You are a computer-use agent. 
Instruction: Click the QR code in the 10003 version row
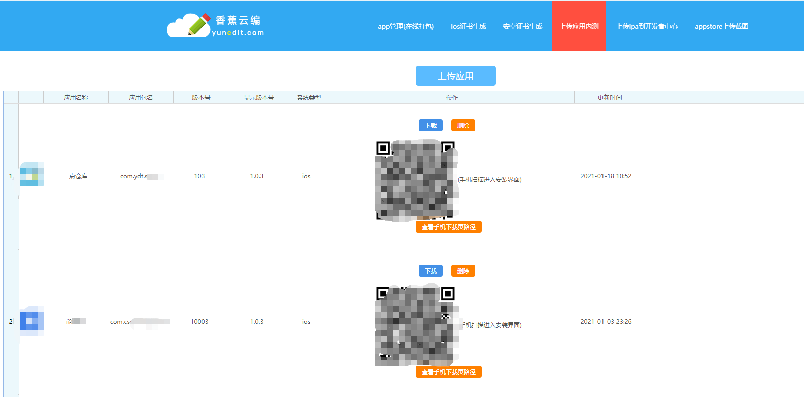tap(416, 325)
